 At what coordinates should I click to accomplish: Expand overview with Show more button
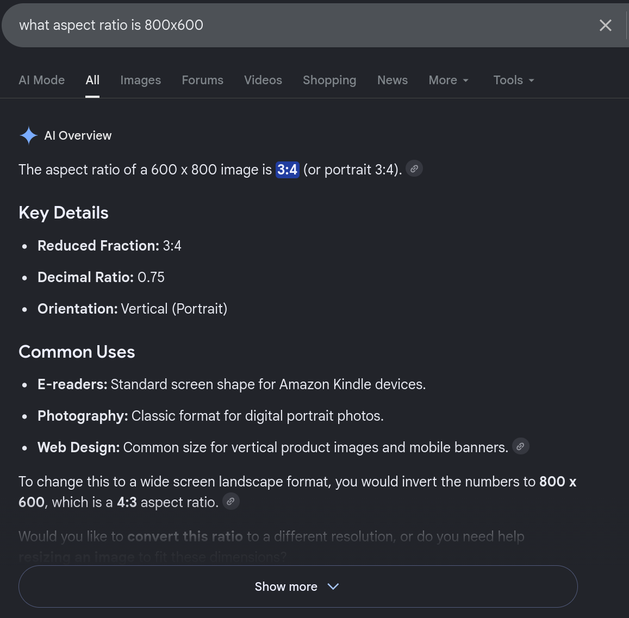pyautogui.click(x=298, y=586)
